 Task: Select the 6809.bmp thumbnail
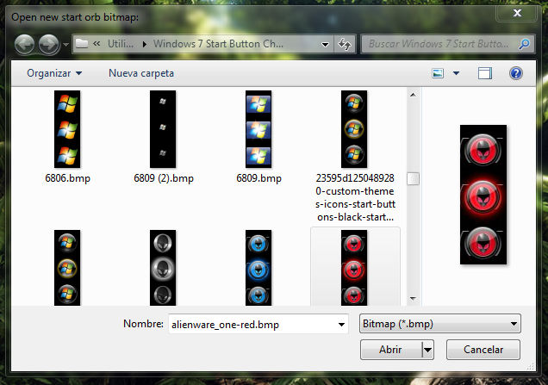(x=258, y=129)
